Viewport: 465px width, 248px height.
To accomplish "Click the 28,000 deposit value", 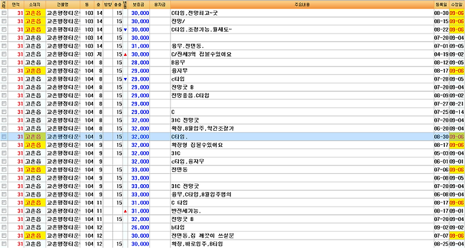I will (x=140, y=62).
